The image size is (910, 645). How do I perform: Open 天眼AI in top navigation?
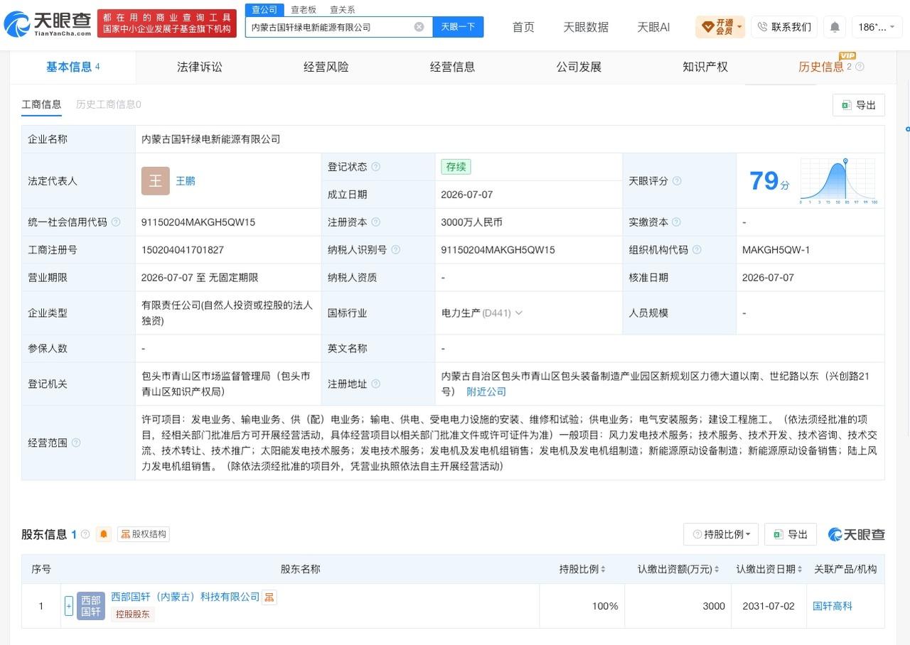tap(653, 27)
